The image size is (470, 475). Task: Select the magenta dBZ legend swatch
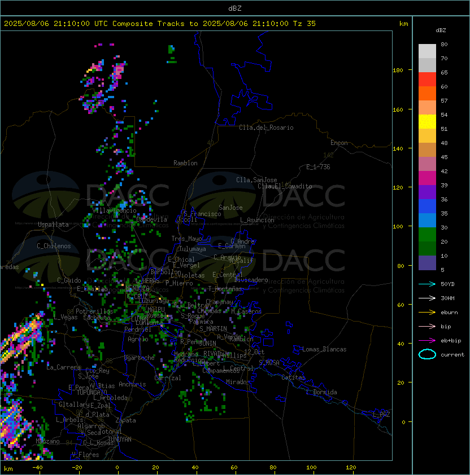(x=427, y=178)
